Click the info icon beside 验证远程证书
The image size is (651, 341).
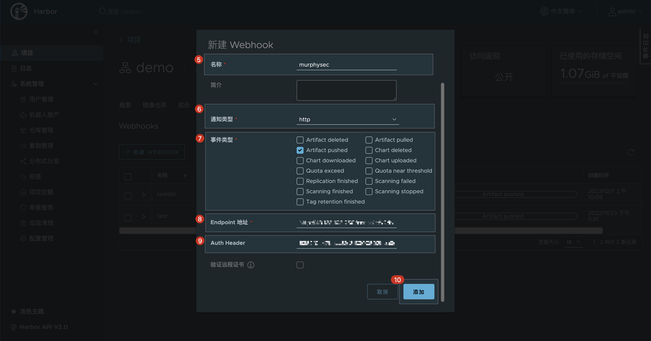pos(251,265)
